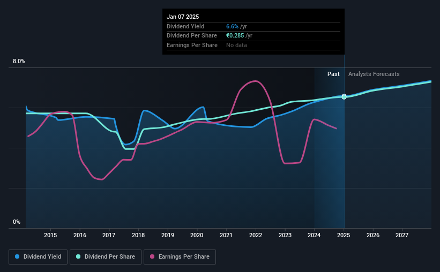Viewport: 440px width, 272px height.
Task: Click the Jan 07 2025 tooltip date
Action: (183, 17)
